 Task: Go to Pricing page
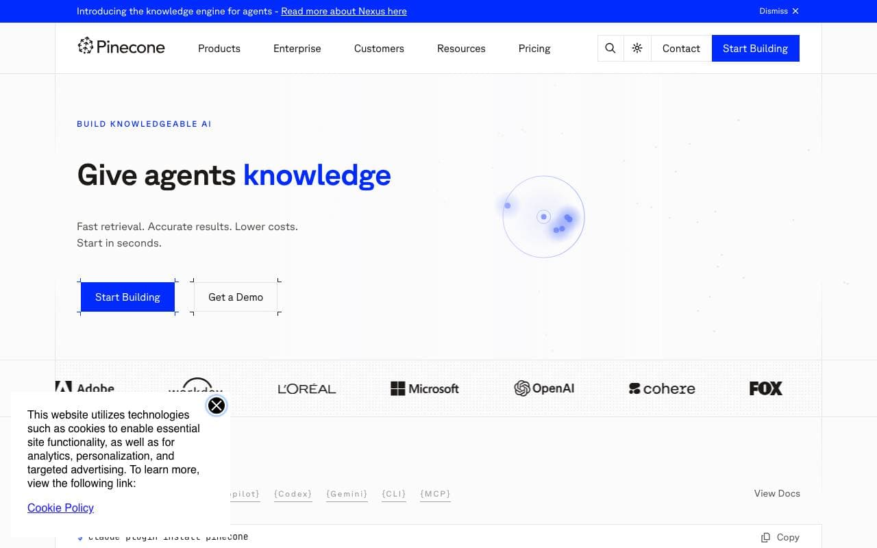tap(534, 49)
